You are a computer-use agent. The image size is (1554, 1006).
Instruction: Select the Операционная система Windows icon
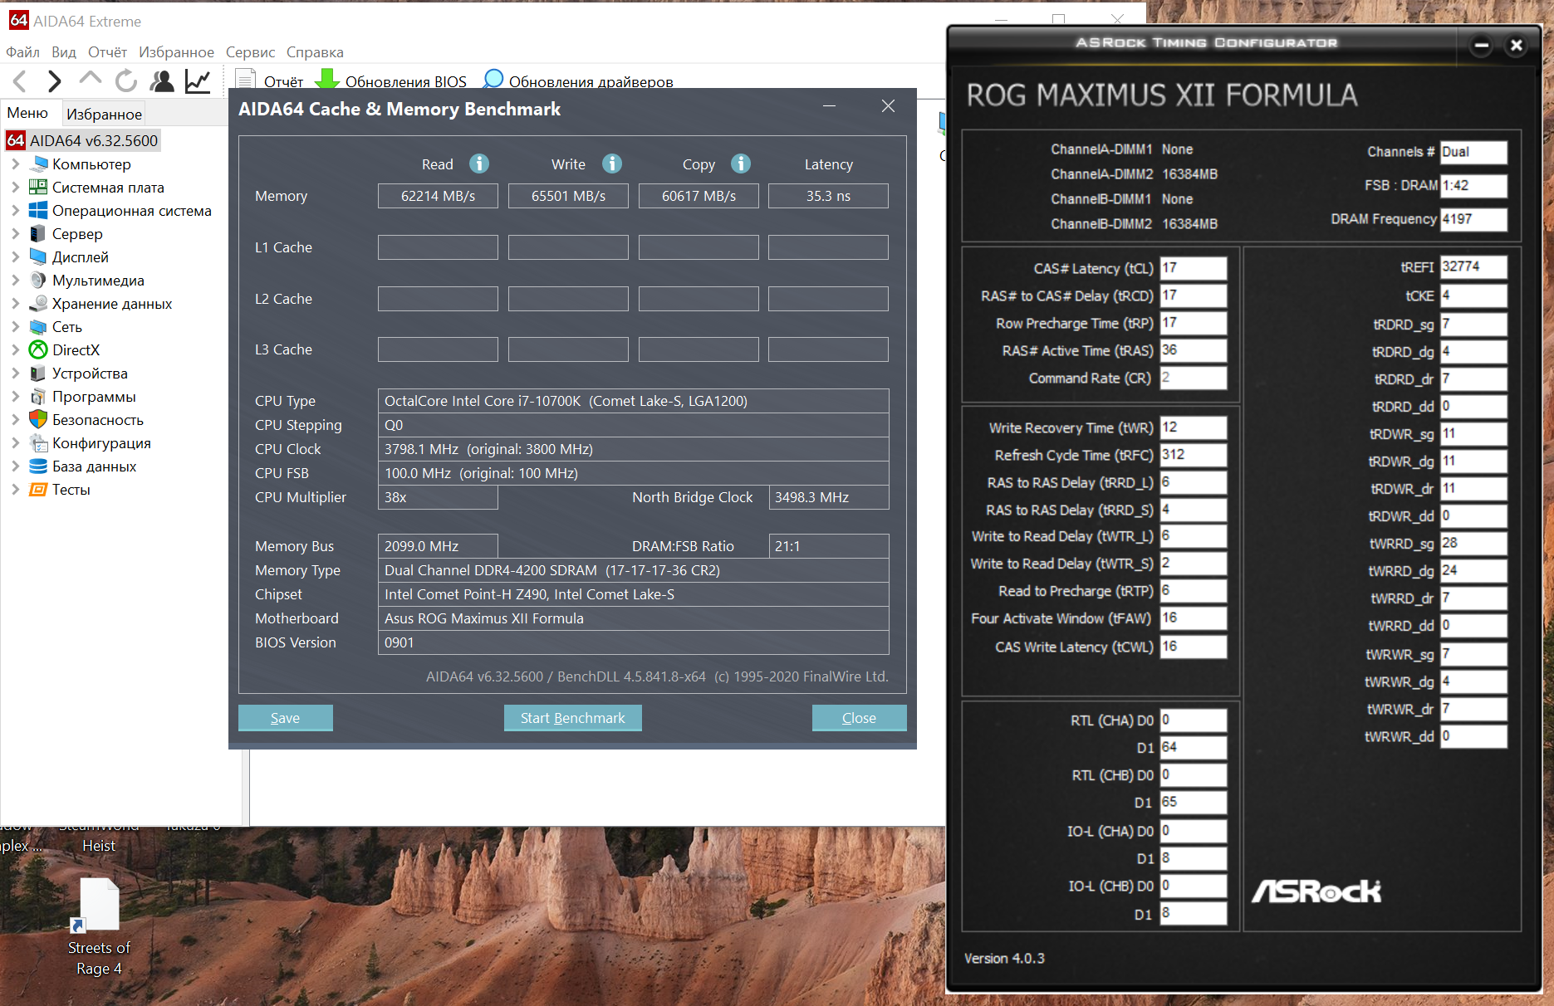[38, 211]
